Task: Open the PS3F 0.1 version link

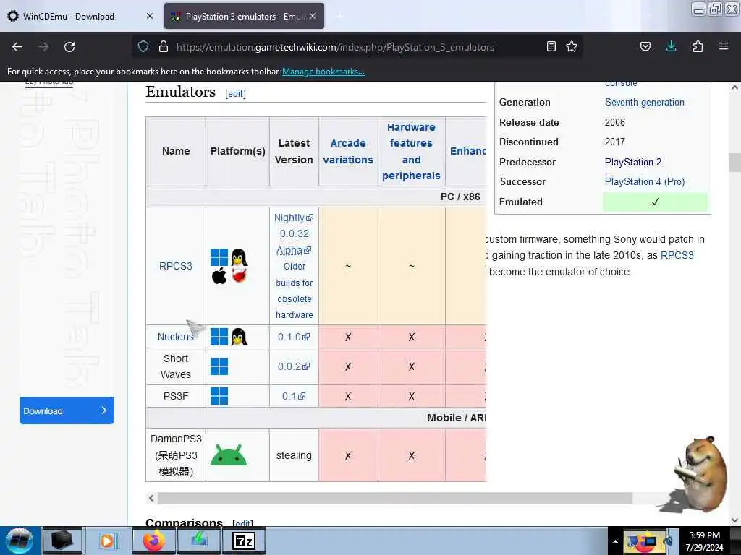Action: click(x=294, y=396)
